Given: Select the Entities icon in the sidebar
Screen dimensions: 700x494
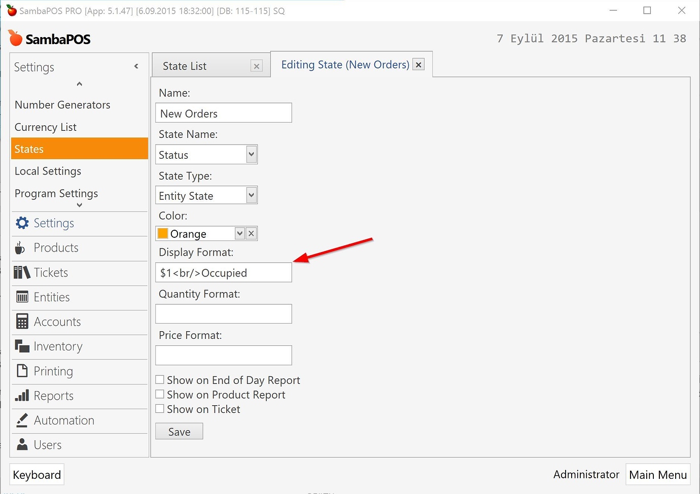Looking at the screenshot, I should point(22,297).
